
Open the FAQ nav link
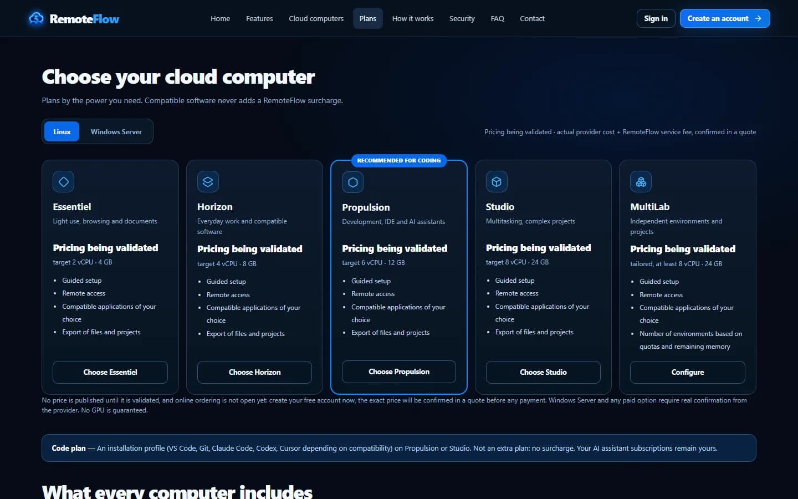click(498, 18)
